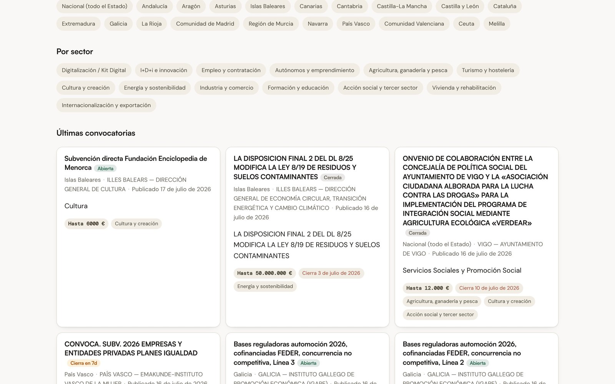
Task: Click the Abierta badge on Línea 3 card
Action: (308, 363)
